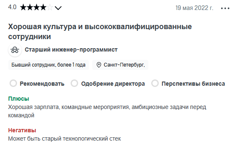Click the 4.0 overall rating number

coord(12,7)
